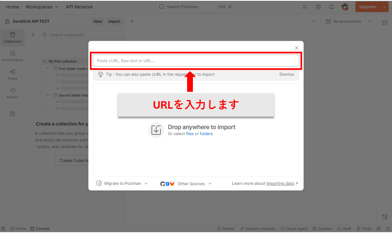Open the Trash
The image size is (392, 233).
[x=364, y=228]
